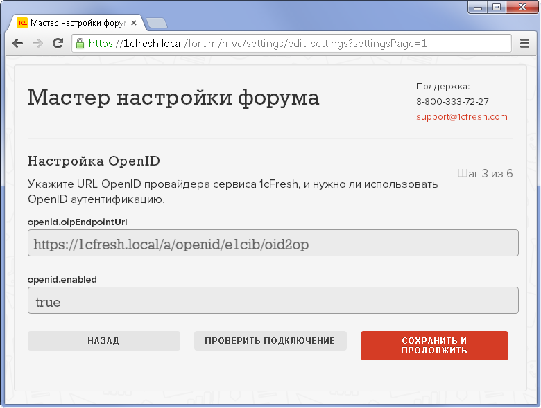The width and height of the screenshot is (541, 408).
Task: Click the openid.oipEndpointUrl input field
Action: coord(273,243)
